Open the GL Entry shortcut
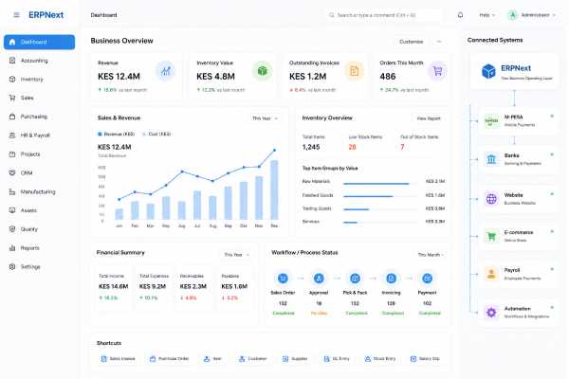This screenshot has height=379, width=569. click(x=337, y=359)
